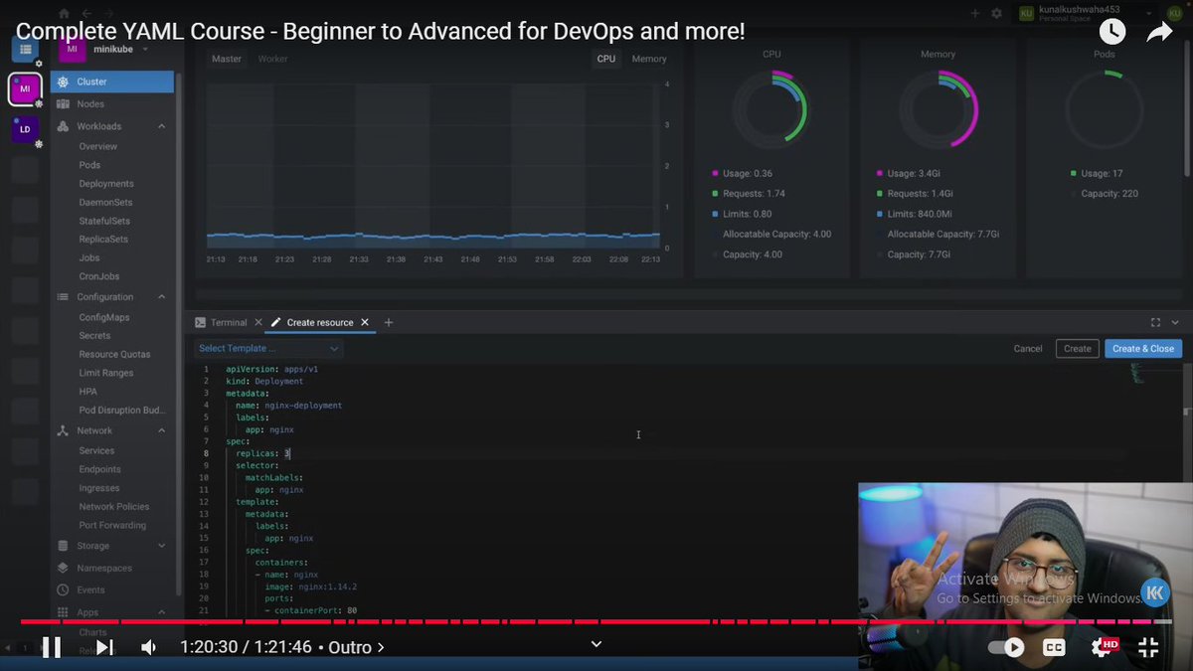Toggle closed captions CC
Viewport: 1193px width, 671px height.
pyautogui.click(x=1054, y=647)
